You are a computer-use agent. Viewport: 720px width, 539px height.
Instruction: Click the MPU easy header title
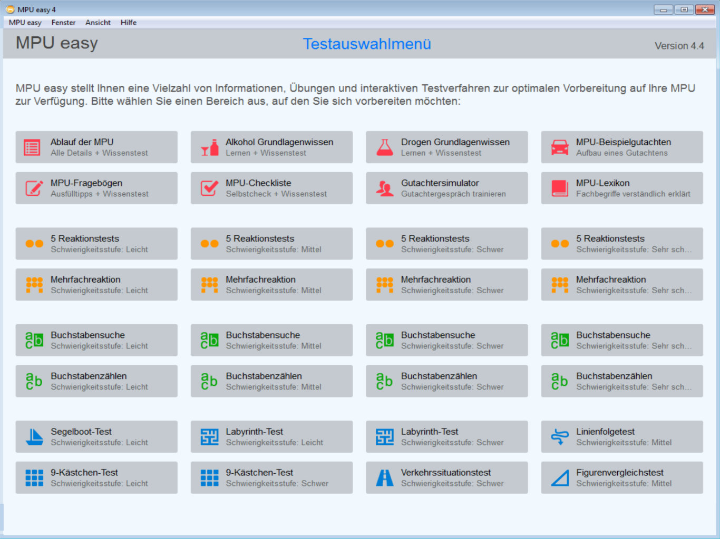coord(57,43)
